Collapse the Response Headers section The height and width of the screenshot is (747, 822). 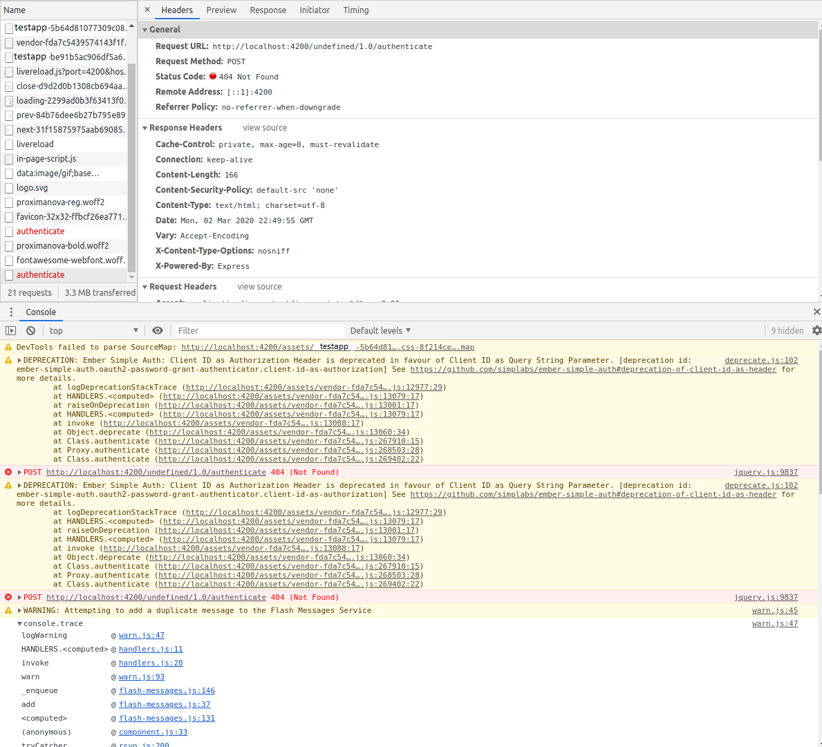[145, 128]
